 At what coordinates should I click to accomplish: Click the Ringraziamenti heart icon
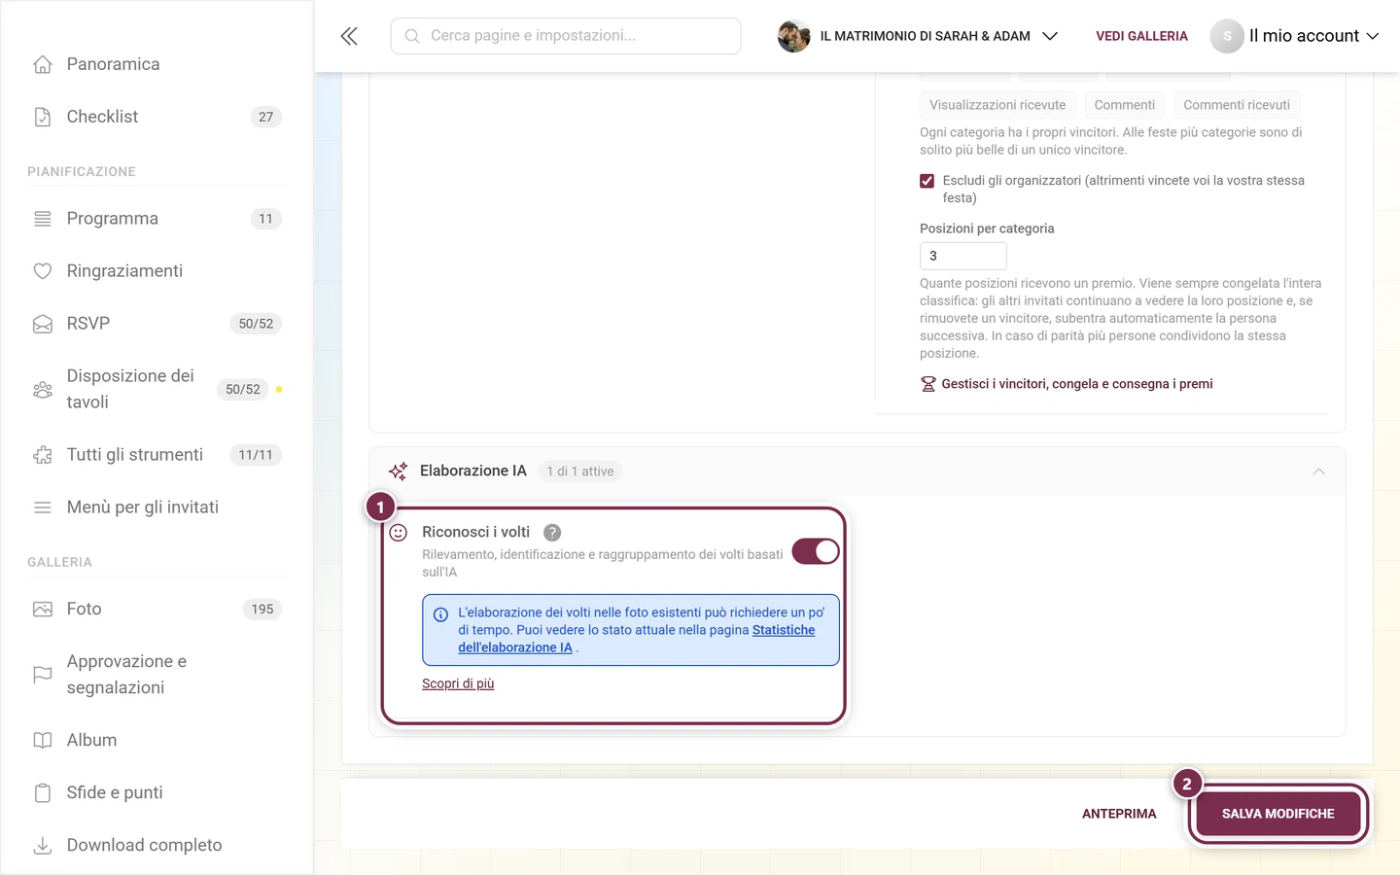click(x=43, y=271)
